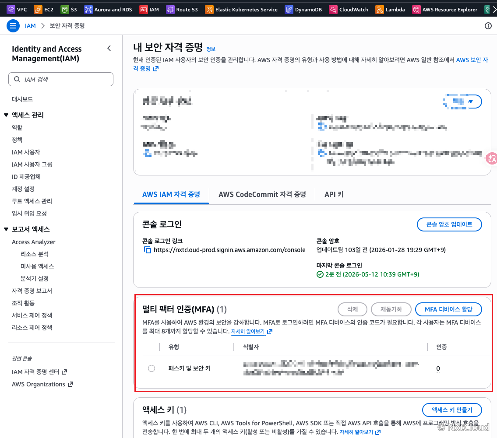The height and width of the screenshot is (438, 497).
Task: Open 루트 액세스 관리 in sidebar
Action: (x=32, y=201)
